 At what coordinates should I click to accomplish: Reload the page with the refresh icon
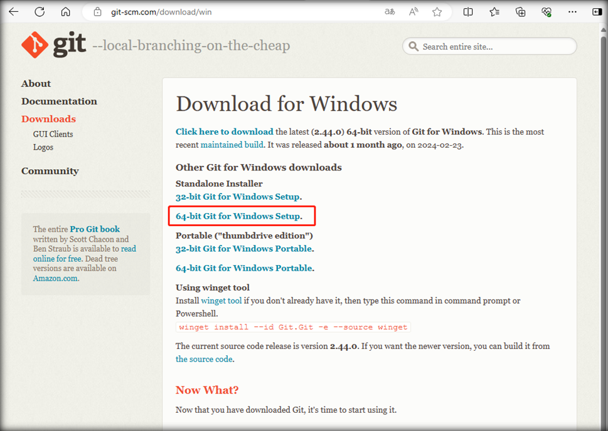pos(40,12)
